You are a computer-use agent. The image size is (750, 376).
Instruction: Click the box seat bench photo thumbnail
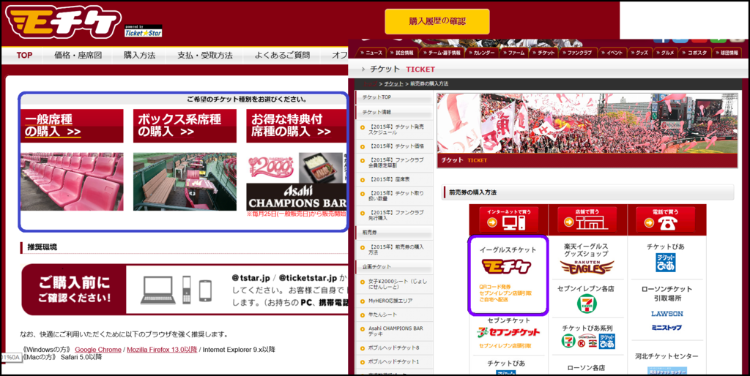tap(185, 181)
